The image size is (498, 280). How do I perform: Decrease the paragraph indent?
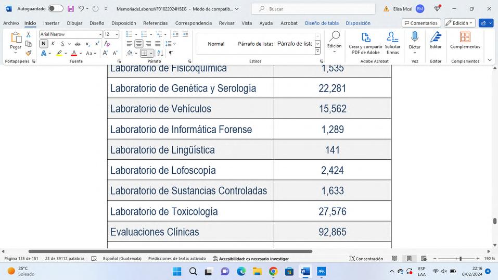tap(175, 34)
